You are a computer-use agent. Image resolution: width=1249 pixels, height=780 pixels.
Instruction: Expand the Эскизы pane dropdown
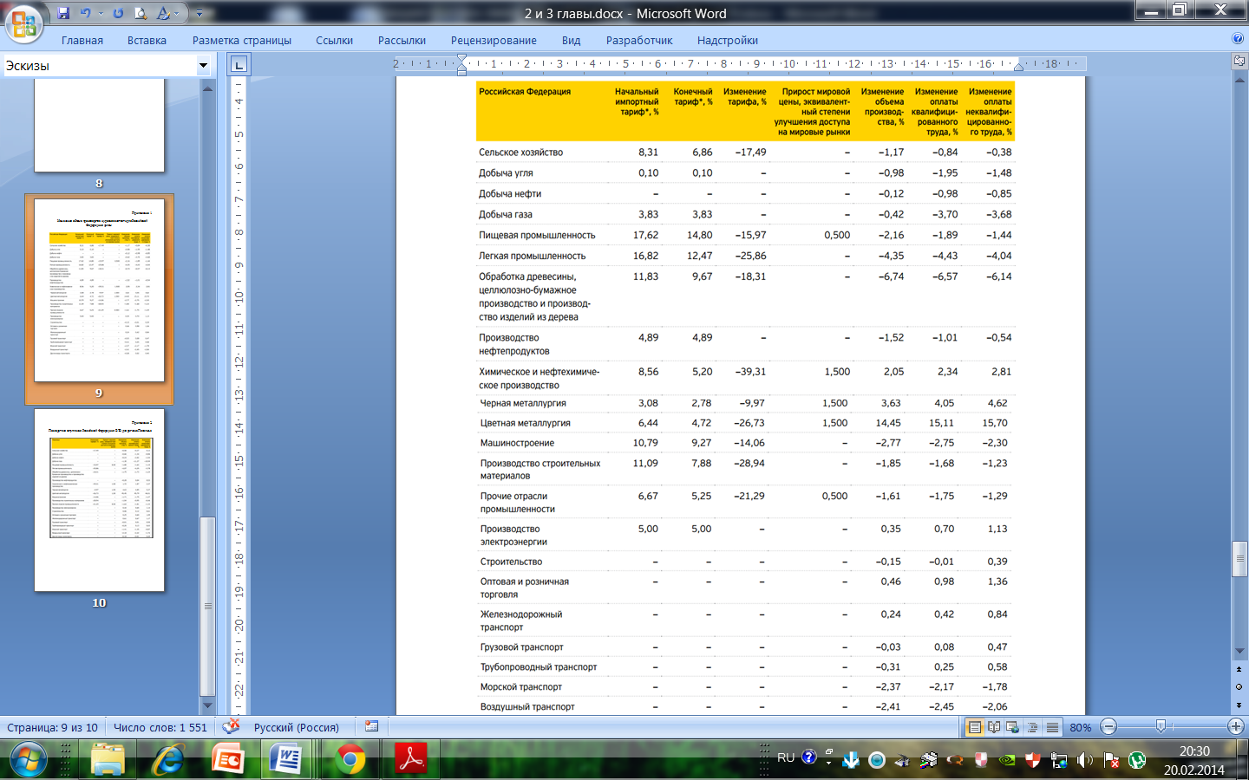(x=203, y=66)
